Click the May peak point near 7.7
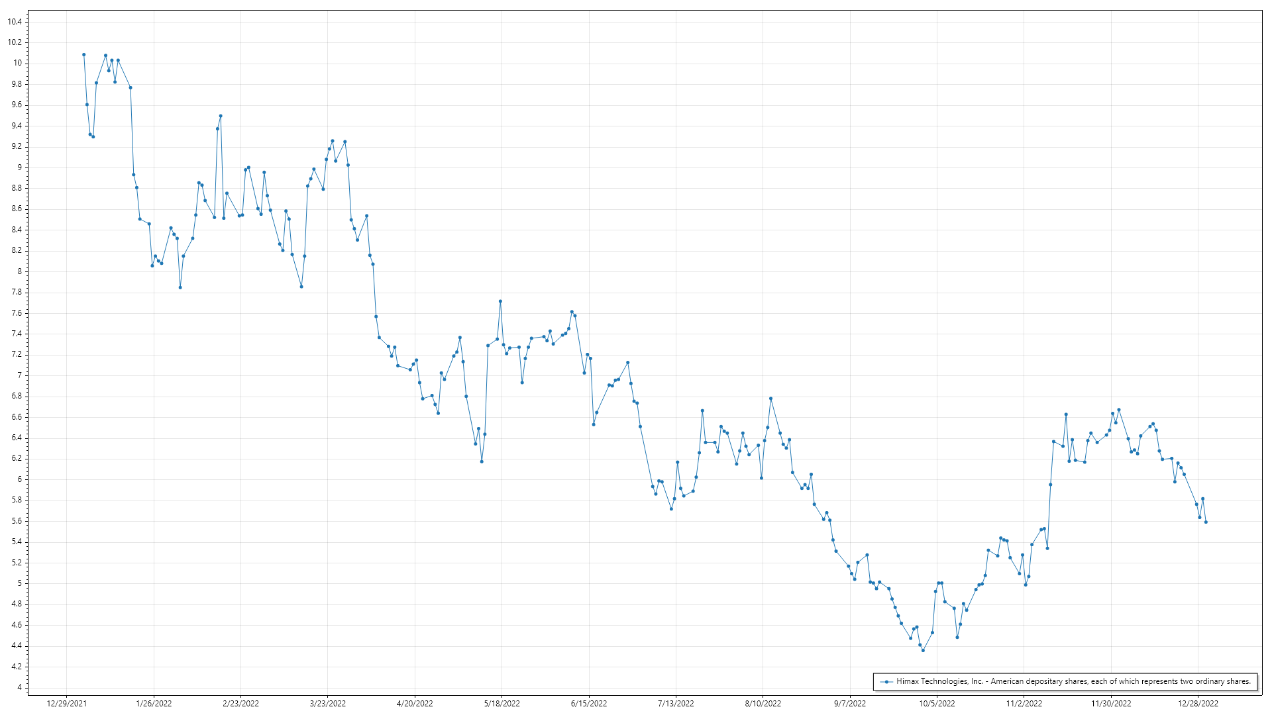Image resolution: width=1272 pixels, height=715 pixels. click(x=500, y=301)
